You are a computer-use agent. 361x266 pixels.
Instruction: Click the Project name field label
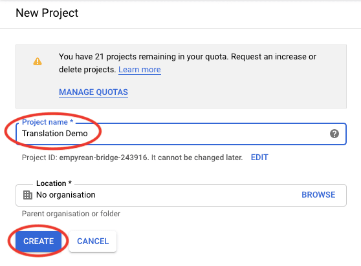tap(47, 122)
